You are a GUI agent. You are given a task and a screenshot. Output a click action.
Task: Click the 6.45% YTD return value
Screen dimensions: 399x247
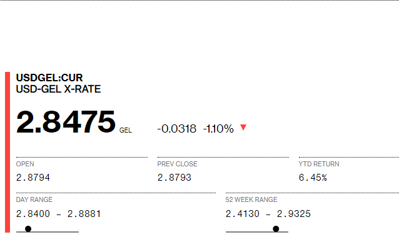point(313,178)
